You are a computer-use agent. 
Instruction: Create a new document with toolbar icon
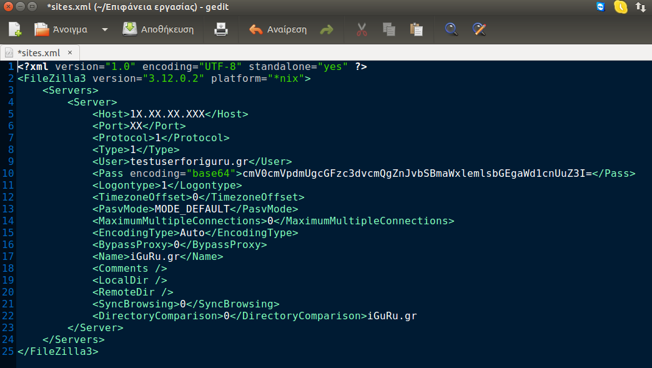click(x=15, y=29)
